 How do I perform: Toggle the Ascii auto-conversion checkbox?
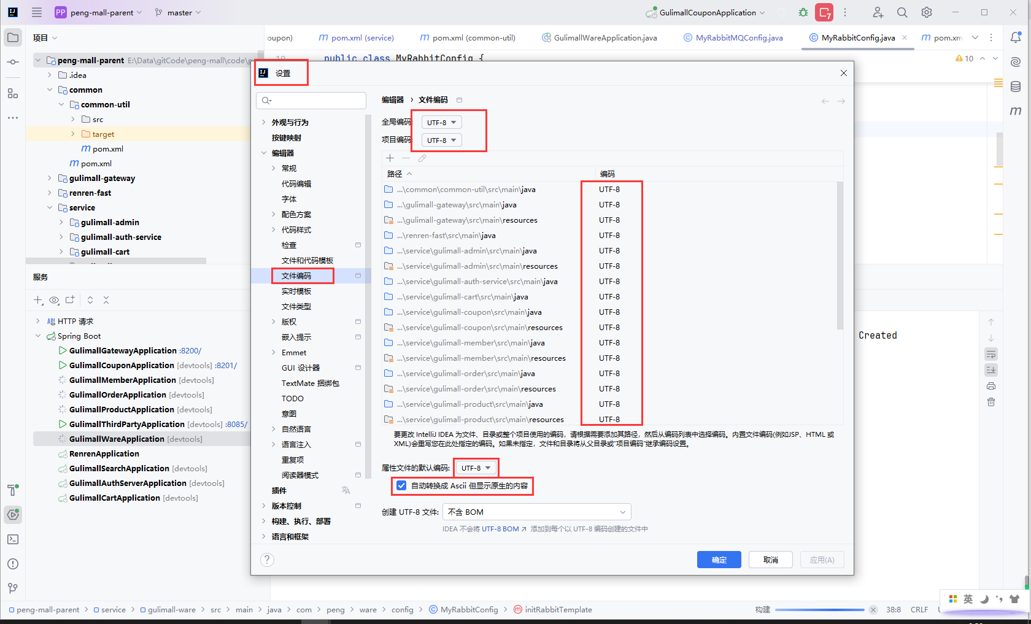tap(401, 485)
